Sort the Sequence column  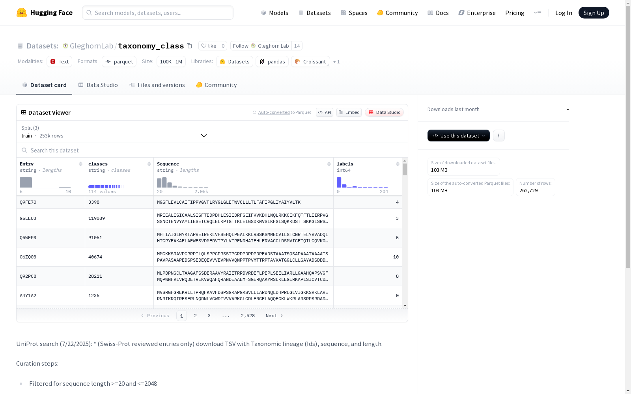[329, 164]
